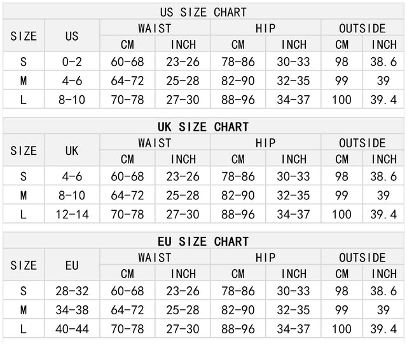Select the UK SIZE CHART heading

pos(203,127)
